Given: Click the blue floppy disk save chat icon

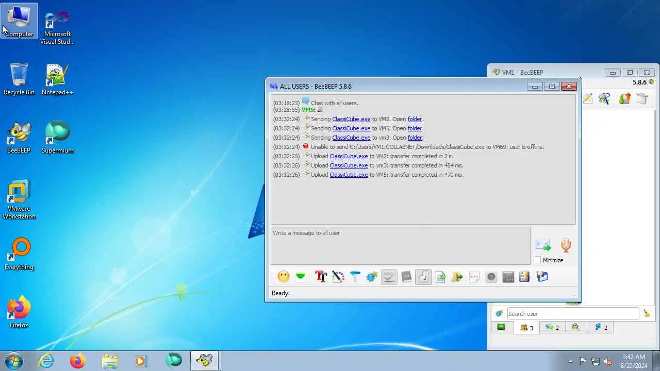Looking at the screenshot, I should coord(542,277).
